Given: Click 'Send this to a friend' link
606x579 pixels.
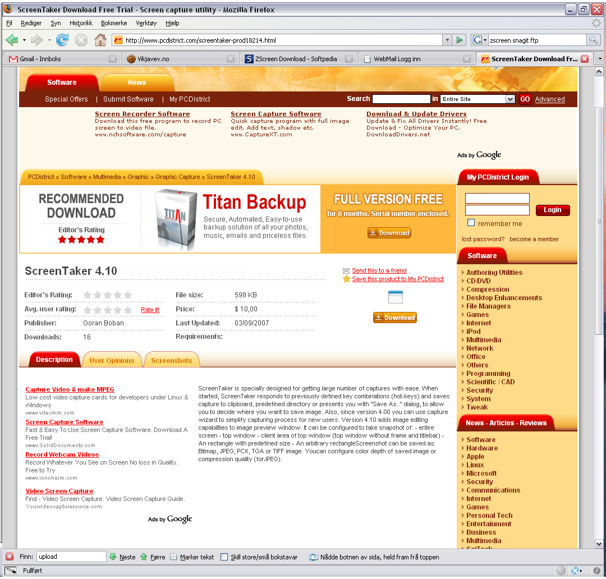Looking at the screenshot, I should click(379, 270).
